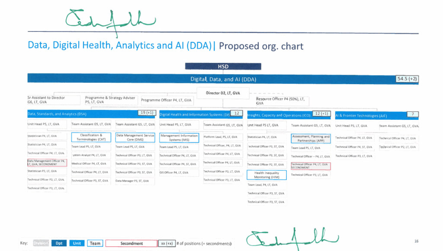Image resolution: width=443 pixels, height=251 pixels.
Task: Select the Director D2, LT, GVA box
Action: (223, 93)
